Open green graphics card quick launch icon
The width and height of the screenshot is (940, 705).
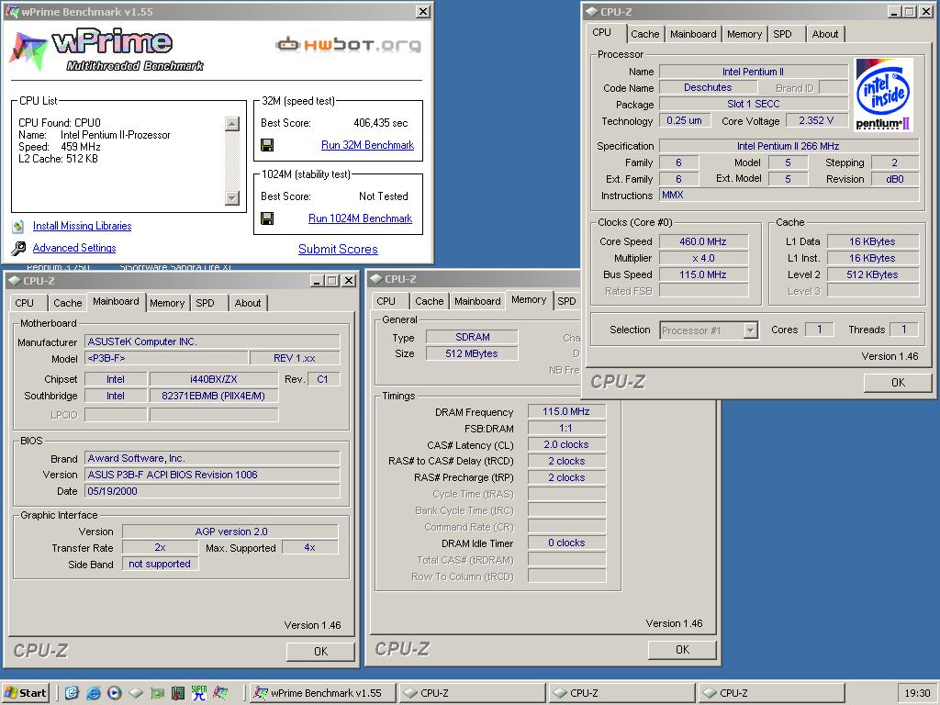pos(157,694)
